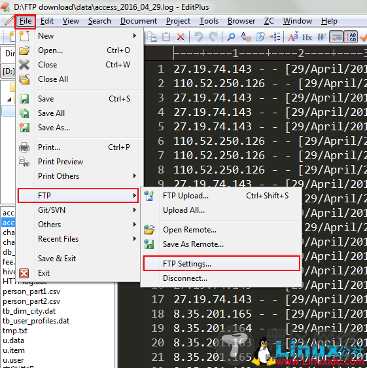Viewport: 367px width, 368px height.
Task: Open the Browser menu
Action: tap(241, 21)
